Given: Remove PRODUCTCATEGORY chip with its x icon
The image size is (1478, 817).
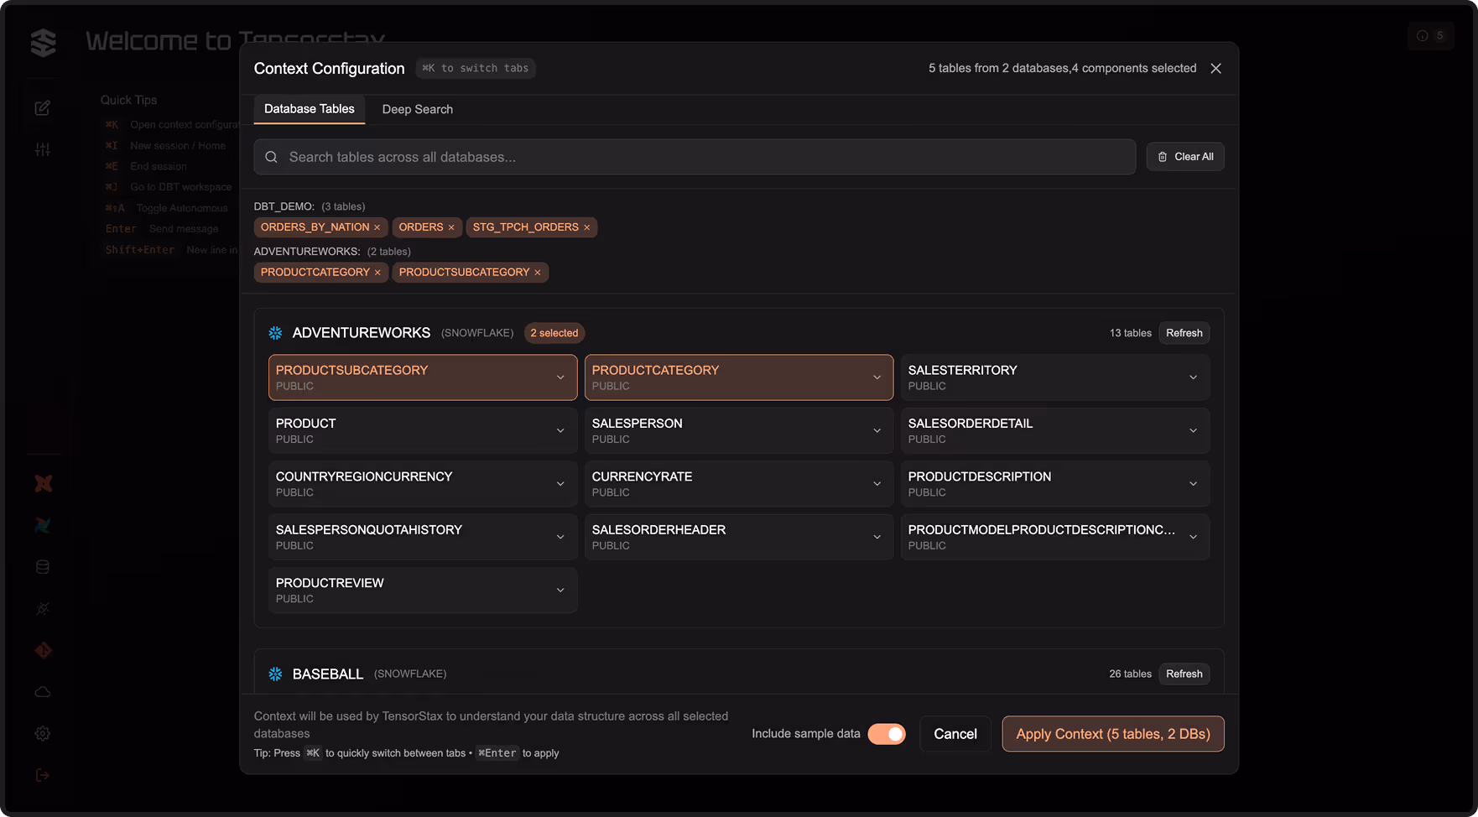Looking at the screenshot, I should (377, 273).
